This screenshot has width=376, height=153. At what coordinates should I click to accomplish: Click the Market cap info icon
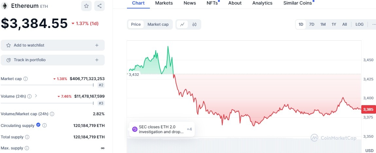(26, 79)
